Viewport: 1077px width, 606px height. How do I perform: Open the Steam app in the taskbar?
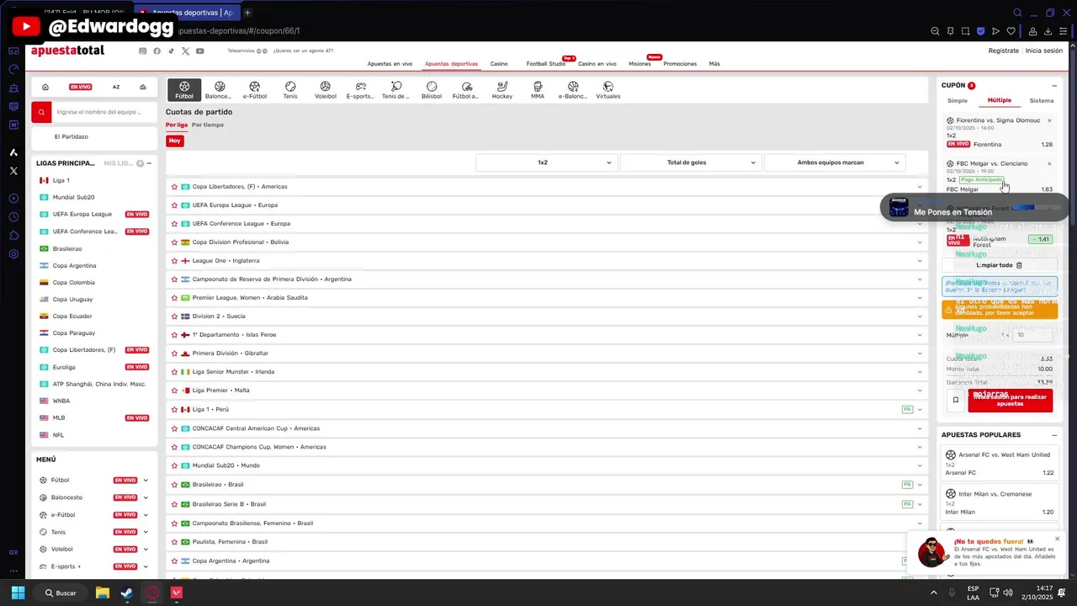pos(127,593)
